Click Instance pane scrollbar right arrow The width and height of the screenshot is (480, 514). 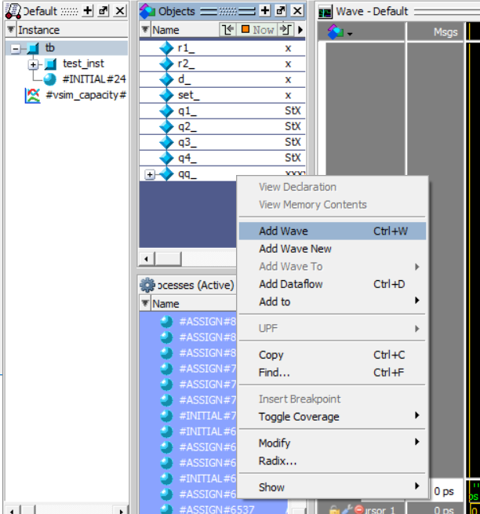point(122,510)
